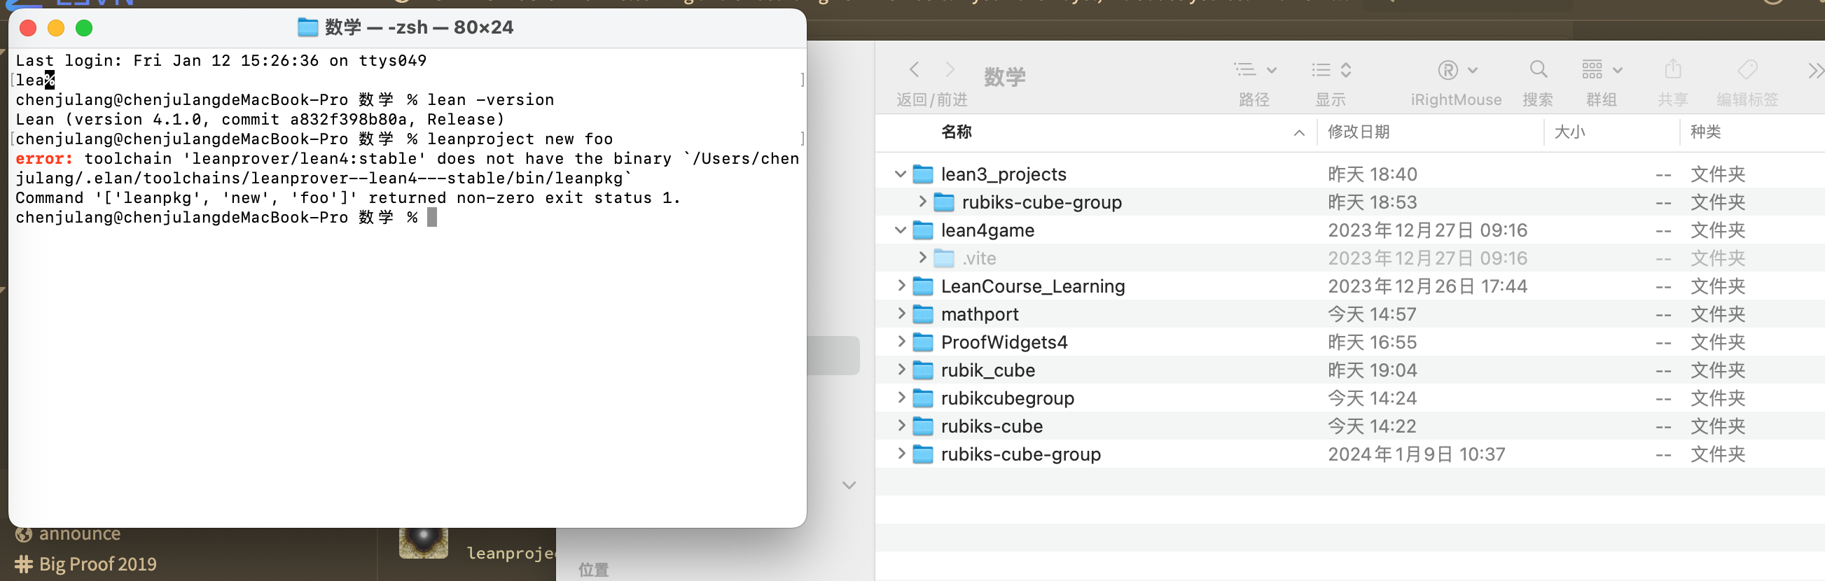Expand the mathport folder
Viewport: 1825px width, 581px height.
click(x=901, y=314)
